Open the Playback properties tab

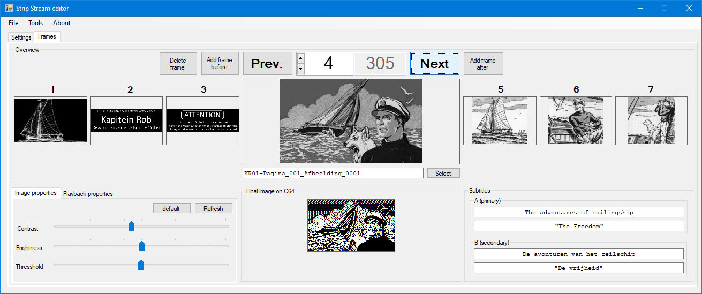88,194
